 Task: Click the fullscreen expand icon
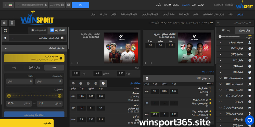point(5,30)
